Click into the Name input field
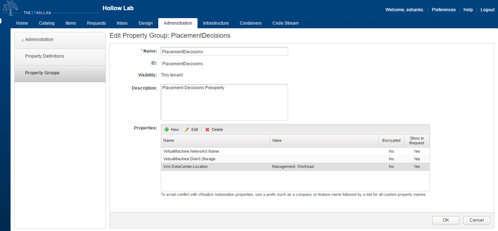The image size is (498, 231). 224,51
